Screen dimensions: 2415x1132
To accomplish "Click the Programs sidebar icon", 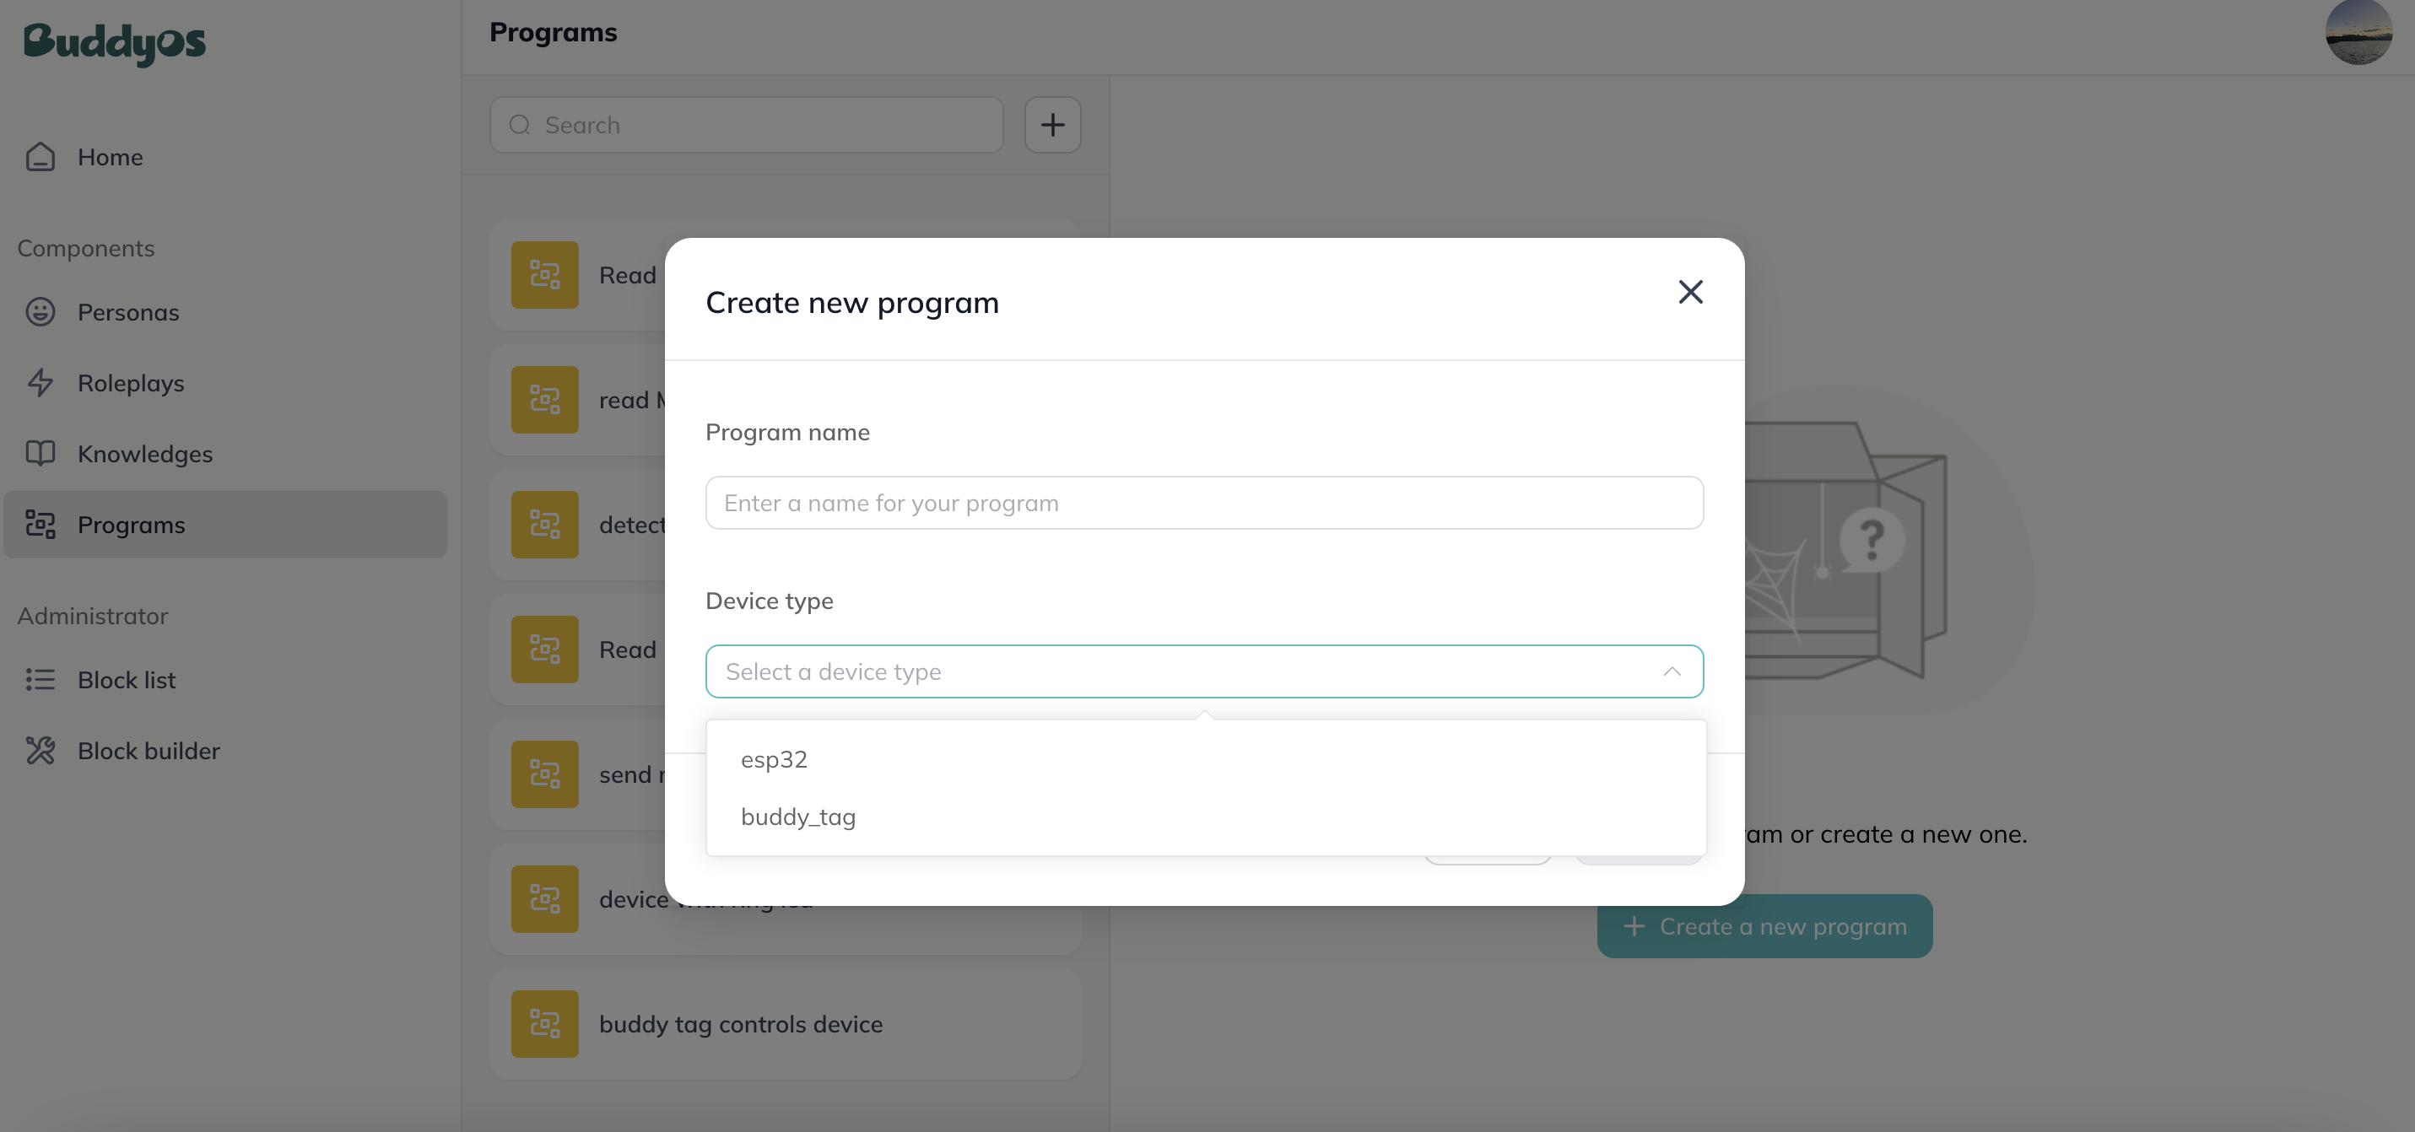I will pos(41,525).
